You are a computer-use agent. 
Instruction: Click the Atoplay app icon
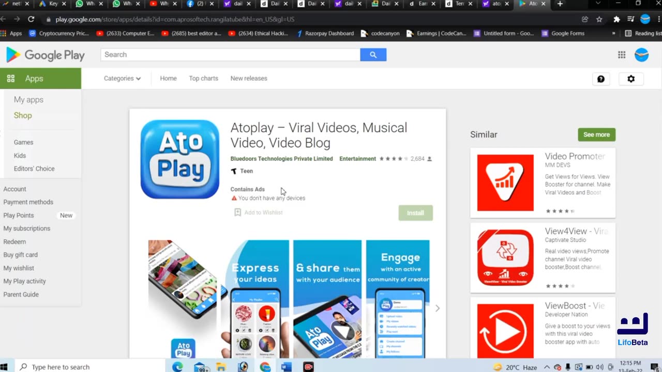tap(180, 159)
